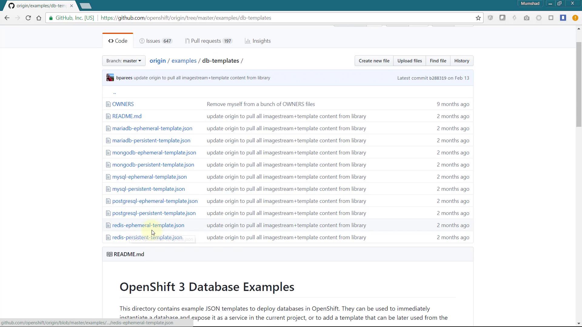Viewport: 582px width, 327px height.
Task: Click the Create new file button
Action: click(x=374, y=61)
